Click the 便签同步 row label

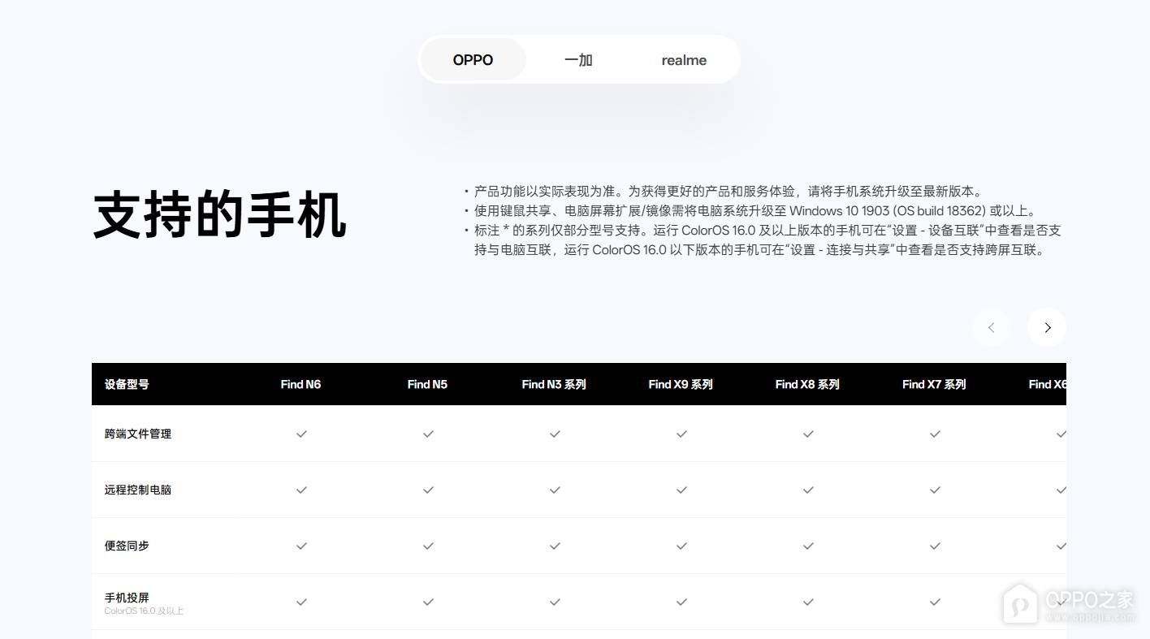(x=127, y=546)
